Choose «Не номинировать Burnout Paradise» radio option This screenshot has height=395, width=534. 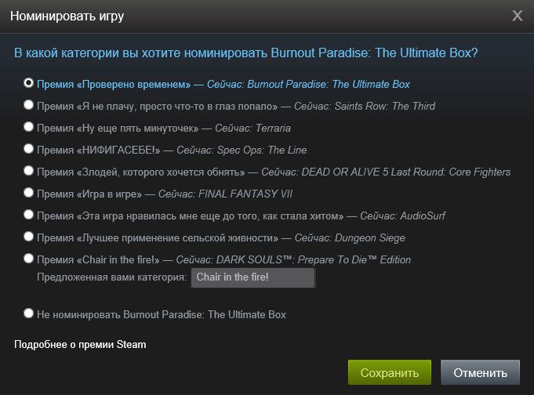pos(29,313)
